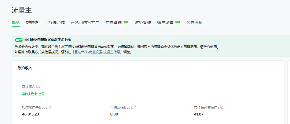Viewport: 290px width, 124px height.
Task: Open the 广告管理 tab
Action: (x=114, y=22)
